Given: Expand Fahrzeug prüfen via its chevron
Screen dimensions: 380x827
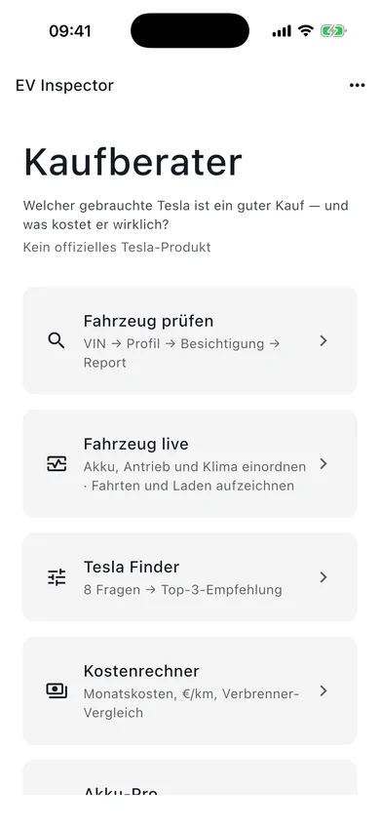Looking at the screenshot, I should 323,340.
